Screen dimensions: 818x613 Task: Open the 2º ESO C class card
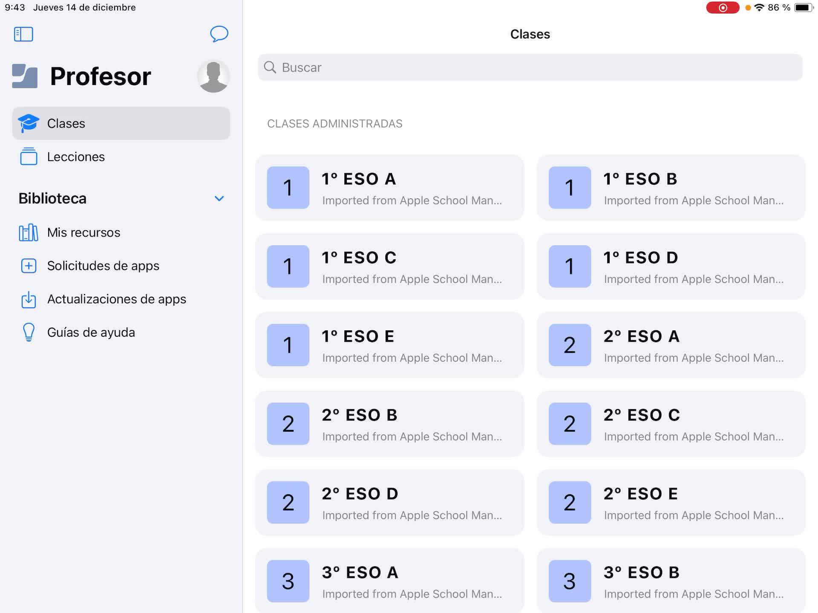[671, 424]
